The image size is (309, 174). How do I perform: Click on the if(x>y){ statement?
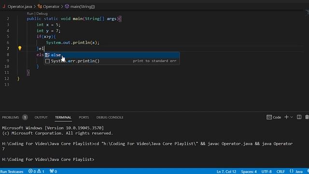[x=46, y=37]
